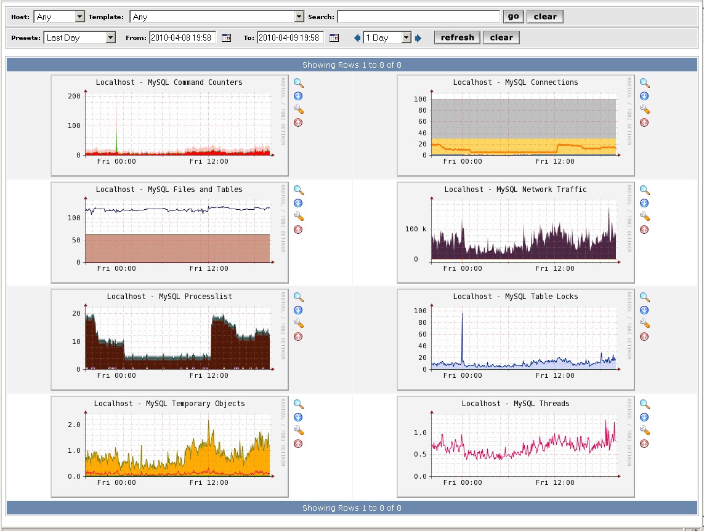704x531 pixels.
Task: Click into the Search text field
Action: 418,17
